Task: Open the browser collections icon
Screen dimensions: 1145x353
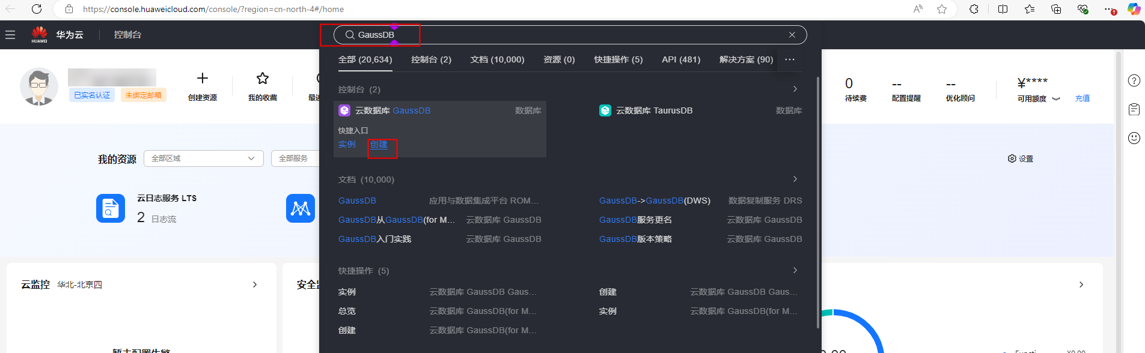Action: tap(1056, 9)
